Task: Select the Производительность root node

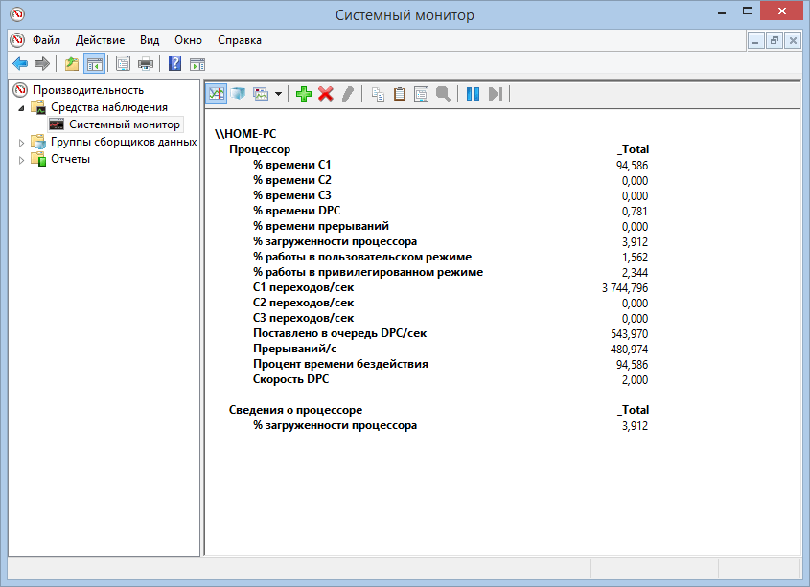Action: tap(87, 90)
